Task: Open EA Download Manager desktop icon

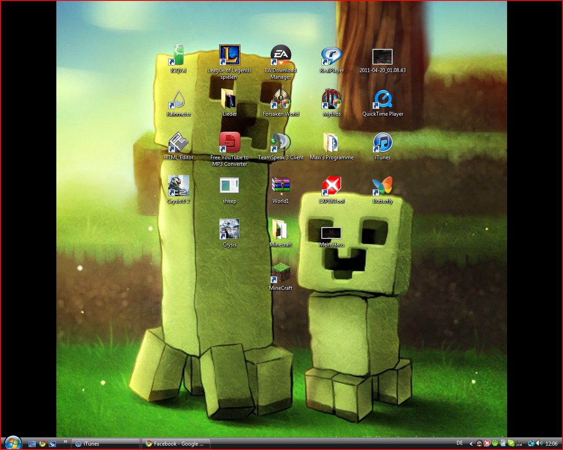Action: (280, 62)
